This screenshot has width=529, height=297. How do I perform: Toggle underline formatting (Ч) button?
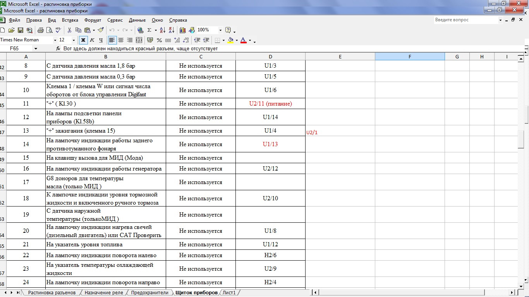point(101,40)
